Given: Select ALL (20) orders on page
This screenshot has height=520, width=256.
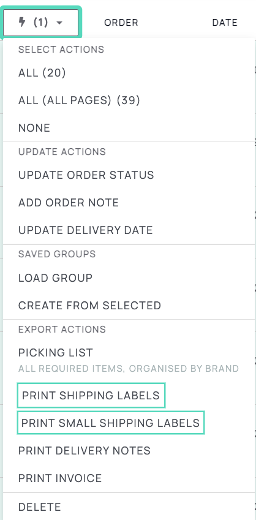Looking at the screenshot, I should [x=129, y=73].
